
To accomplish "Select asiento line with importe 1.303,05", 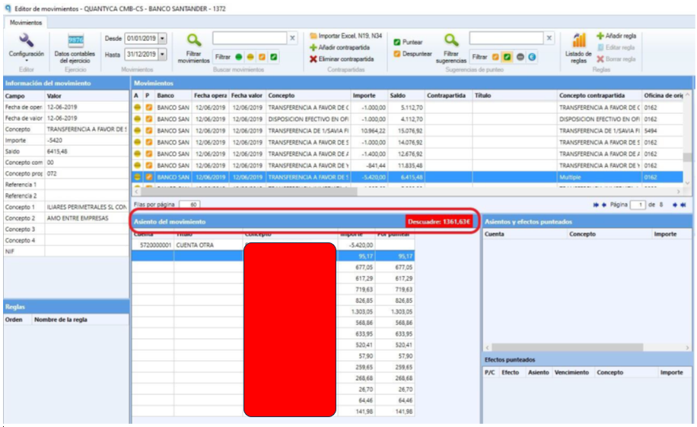I will click(273, 312).
